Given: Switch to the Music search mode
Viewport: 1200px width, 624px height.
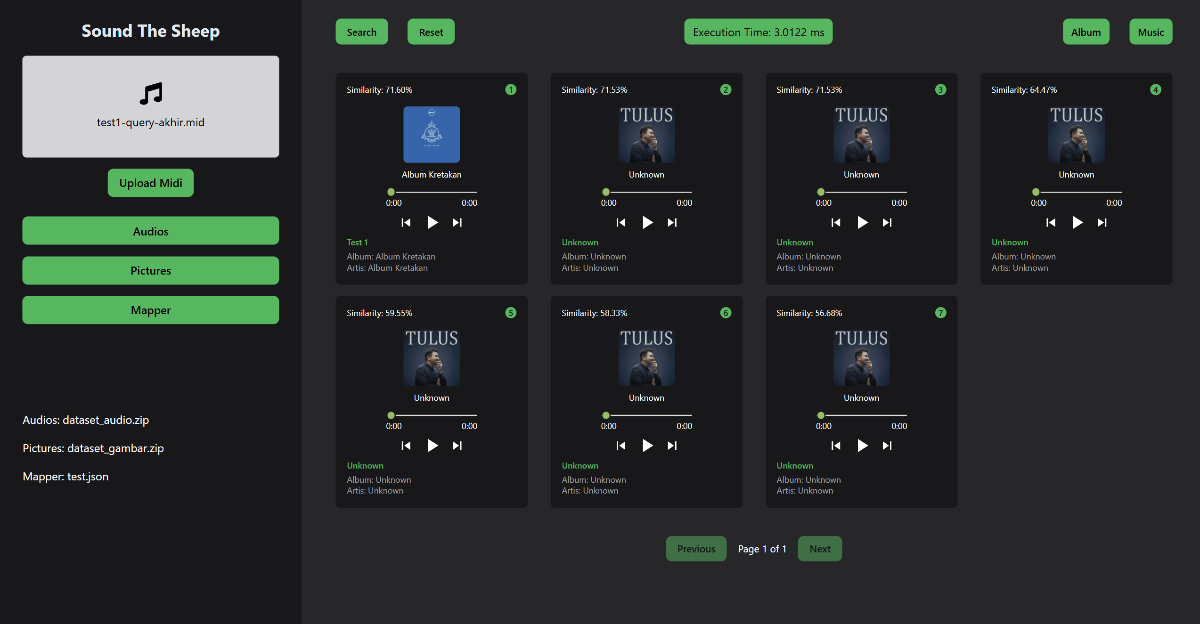Looking at the screenshot, I should (1151, 32).
